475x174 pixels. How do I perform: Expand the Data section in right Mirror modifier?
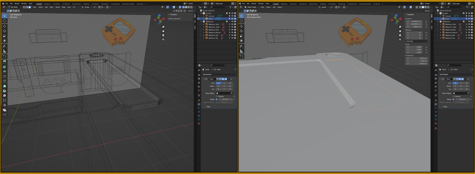click(445, 106)
